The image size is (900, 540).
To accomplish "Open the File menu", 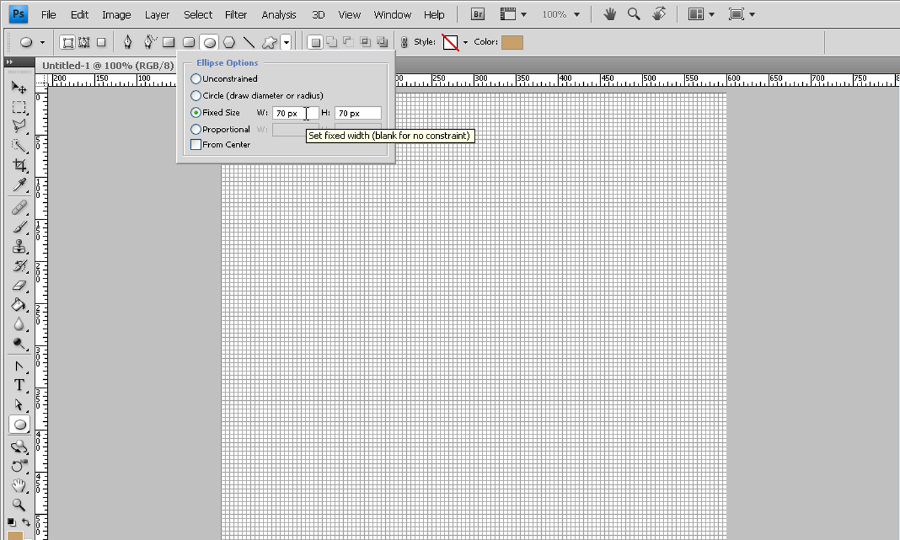I will coord(49,14).
